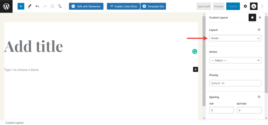
Task: Open the settings gear icon
Action: (x=245, y=6)
